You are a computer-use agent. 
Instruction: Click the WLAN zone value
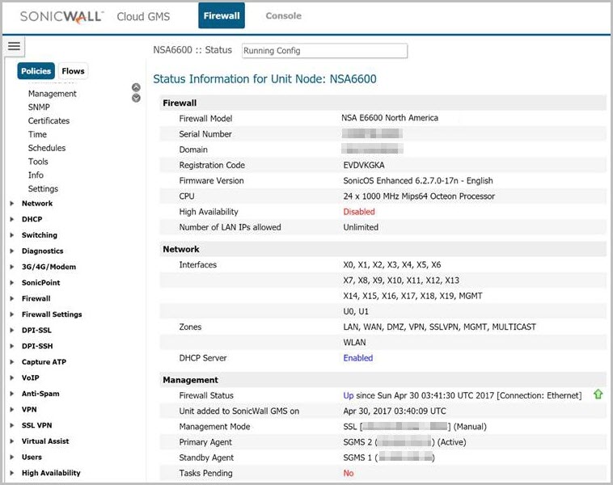click(x=354, y=343)
